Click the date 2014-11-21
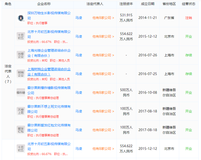 coord(148,18)
